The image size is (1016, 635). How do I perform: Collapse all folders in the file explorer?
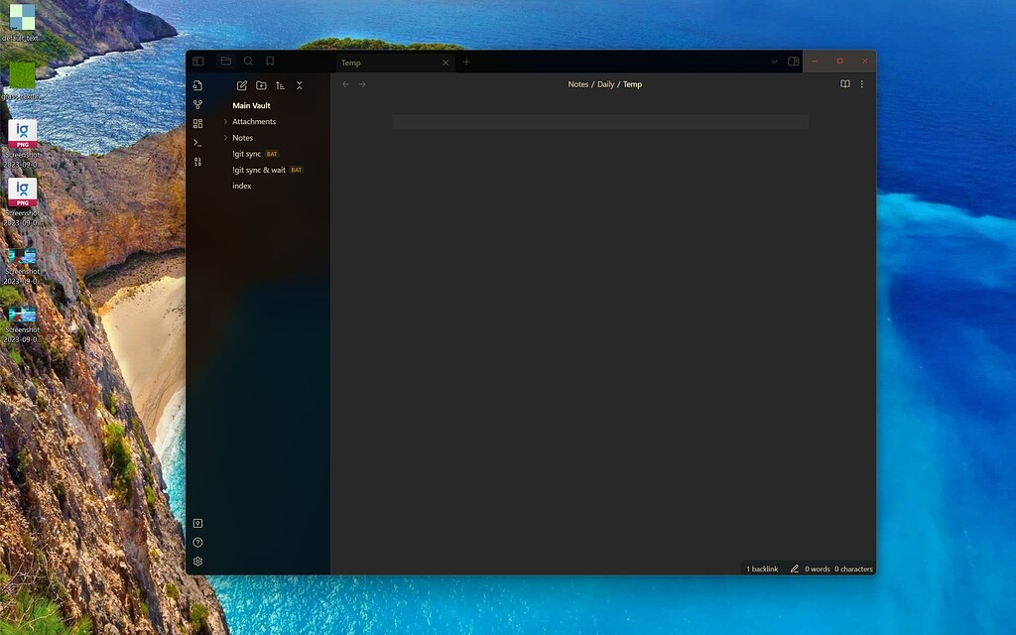[299, 85]
